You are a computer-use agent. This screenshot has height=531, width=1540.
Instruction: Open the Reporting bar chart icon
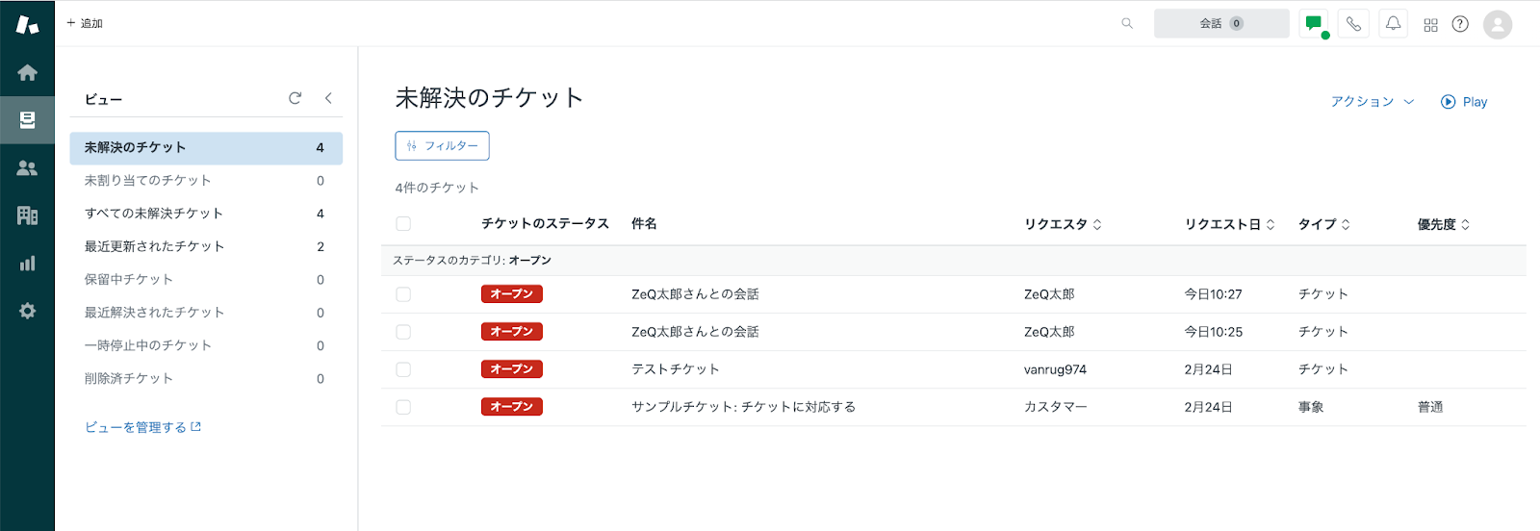27,264
